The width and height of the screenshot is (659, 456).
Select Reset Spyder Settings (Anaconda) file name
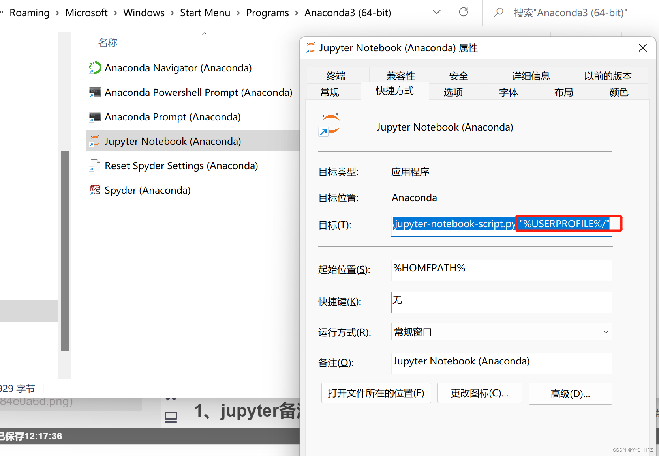pyautogui.click(x=181, y=166)
